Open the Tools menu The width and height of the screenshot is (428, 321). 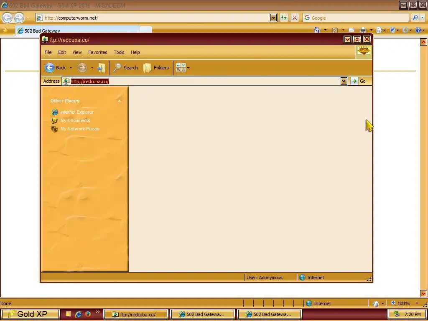(119, 52)
